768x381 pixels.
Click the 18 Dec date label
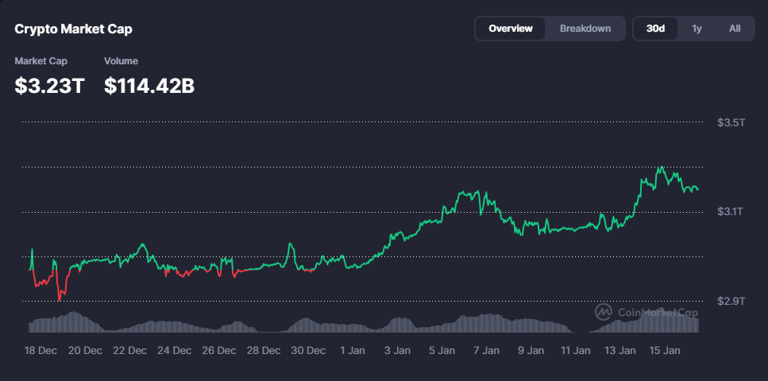tap(41, 350)
